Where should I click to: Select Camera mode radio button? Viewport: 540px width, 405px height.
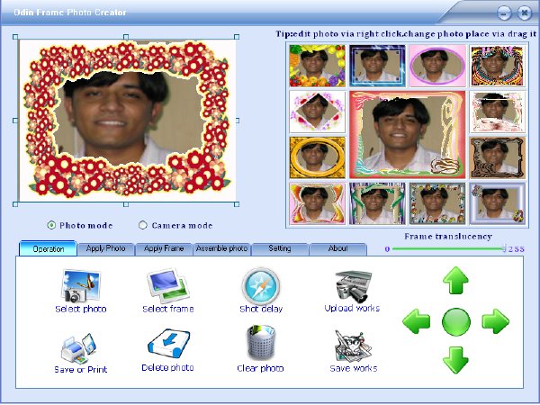142,225
